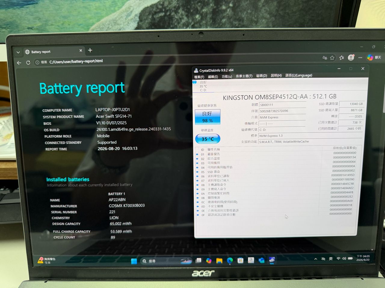Select the CrystalDiskInfo taskbar icon
Screen dimensions: 385x288
[272, 260]
